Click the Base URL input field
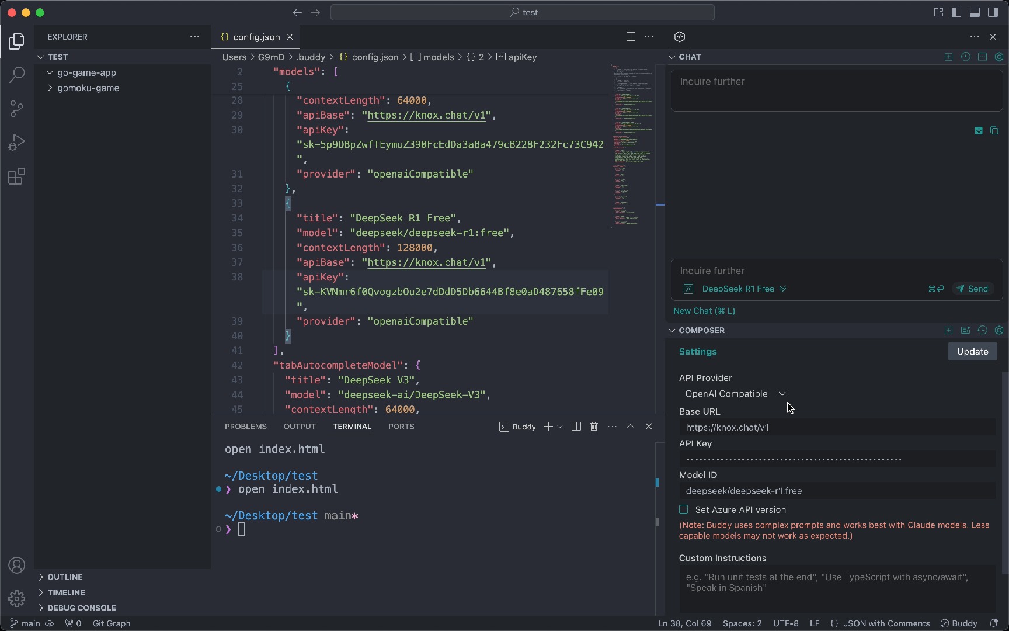The width and height of the screenshot is (1009, 631). [x=837, y=427]
